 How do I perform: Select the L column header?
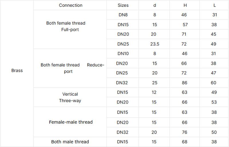tap(215, 5)
